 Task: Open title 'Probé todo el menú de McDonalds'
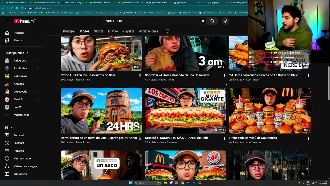(x=253, y=138)
